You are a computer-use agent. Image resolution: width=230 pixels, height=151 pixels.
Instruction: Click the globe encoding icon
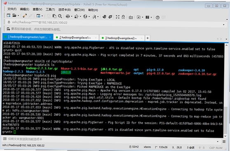85,17
